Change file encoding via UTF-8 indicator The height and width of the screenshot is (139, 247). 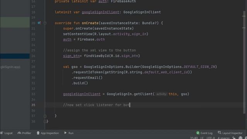coord(211,138)
